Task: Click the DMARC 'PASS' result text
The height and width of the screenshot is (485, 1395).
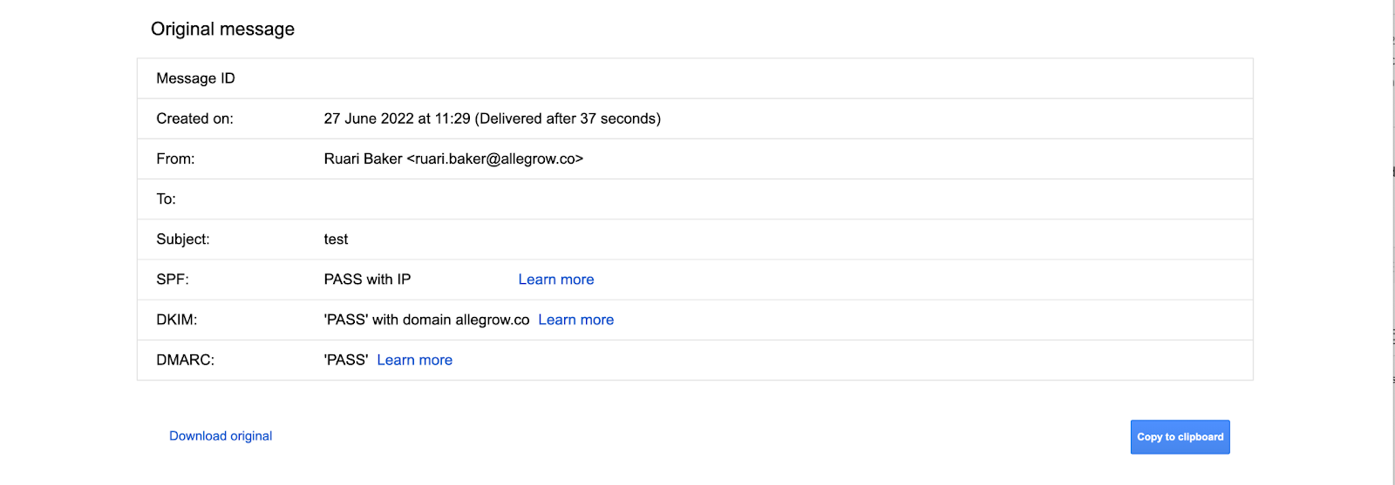Action: coord(345,360)
